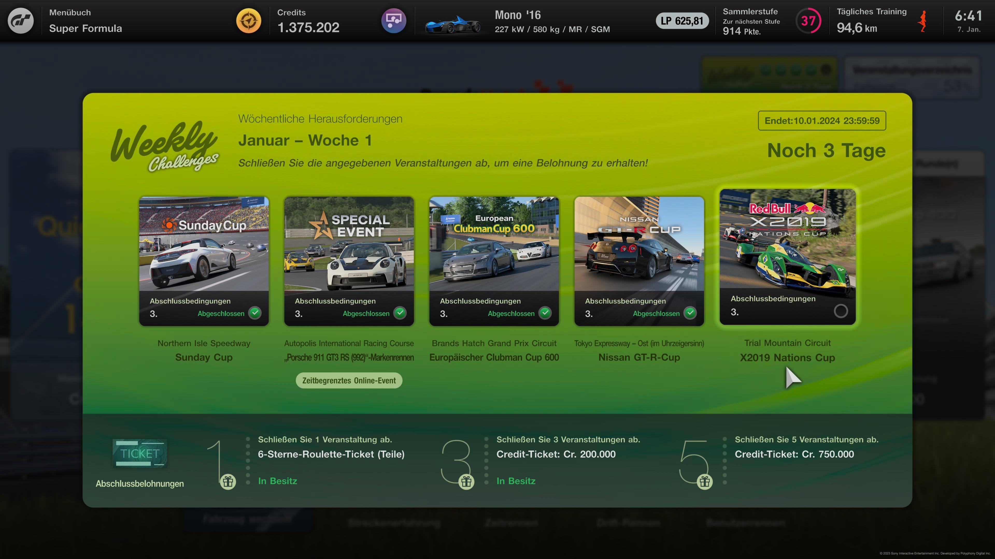
Task: Click the Sunday Cup title below the card
Action: 204,358
